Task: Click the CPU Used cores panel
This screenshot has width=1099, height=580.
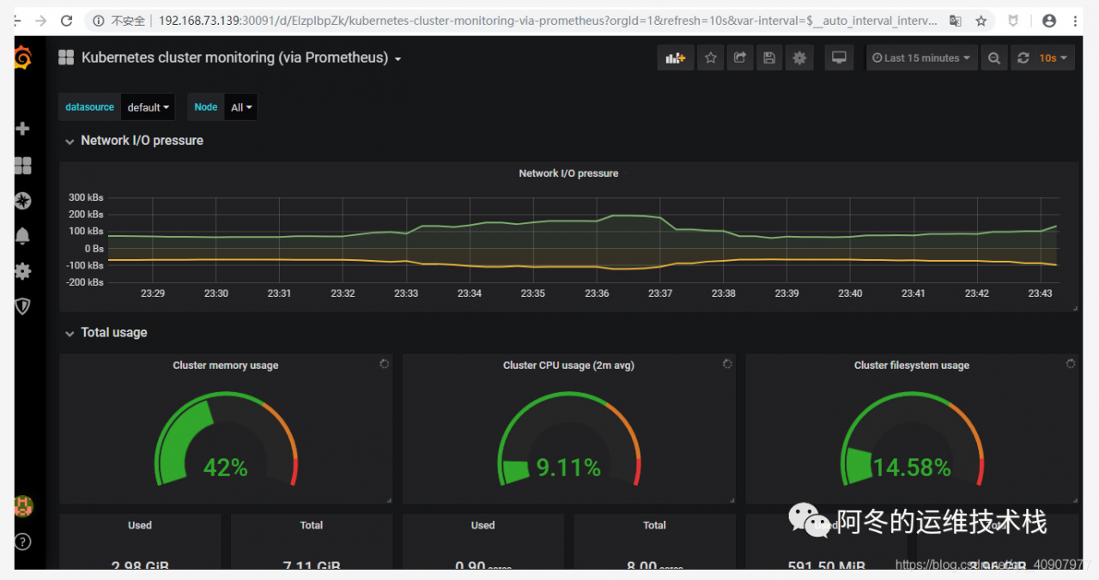Action: pyautogui.click(x=483, y=541)
